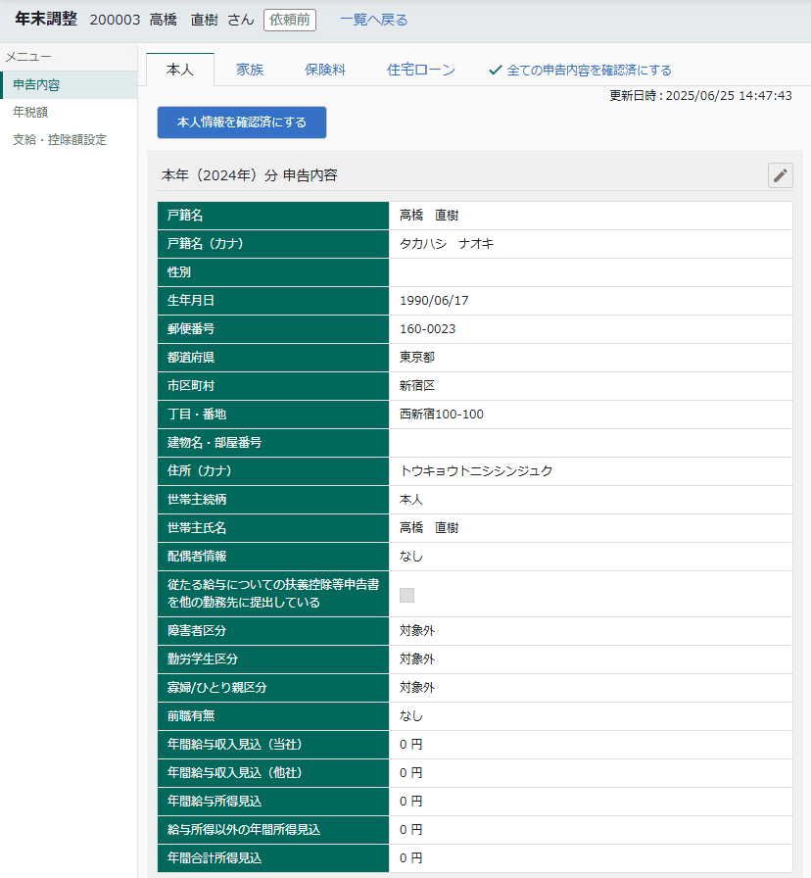
Task: Select birth date 1990/06/17
Action: pos(434,301)
